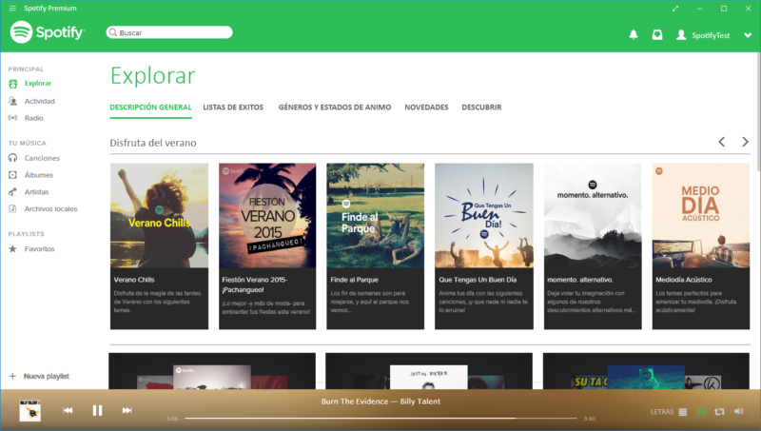Open Verano Chills playlist cover

[x=159, y=215]
